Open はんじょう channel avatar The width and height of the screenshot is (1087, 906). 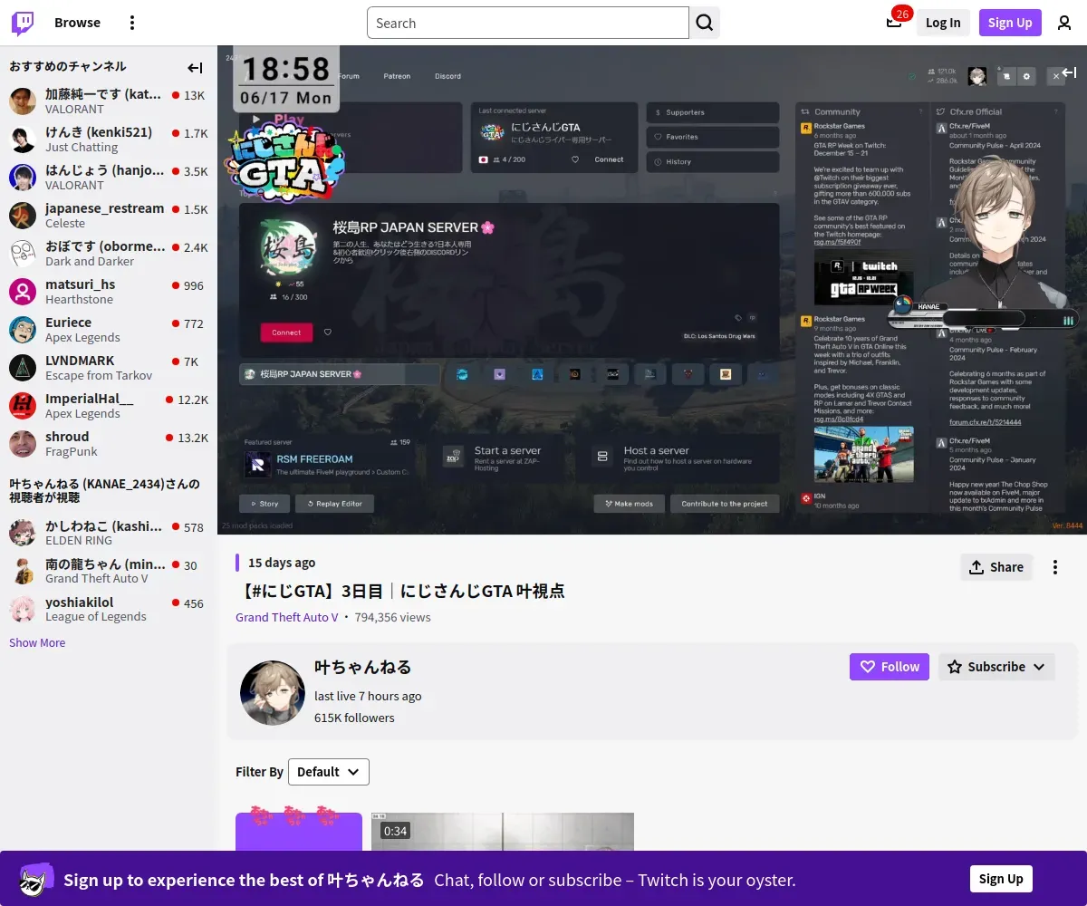pos(23,178)
